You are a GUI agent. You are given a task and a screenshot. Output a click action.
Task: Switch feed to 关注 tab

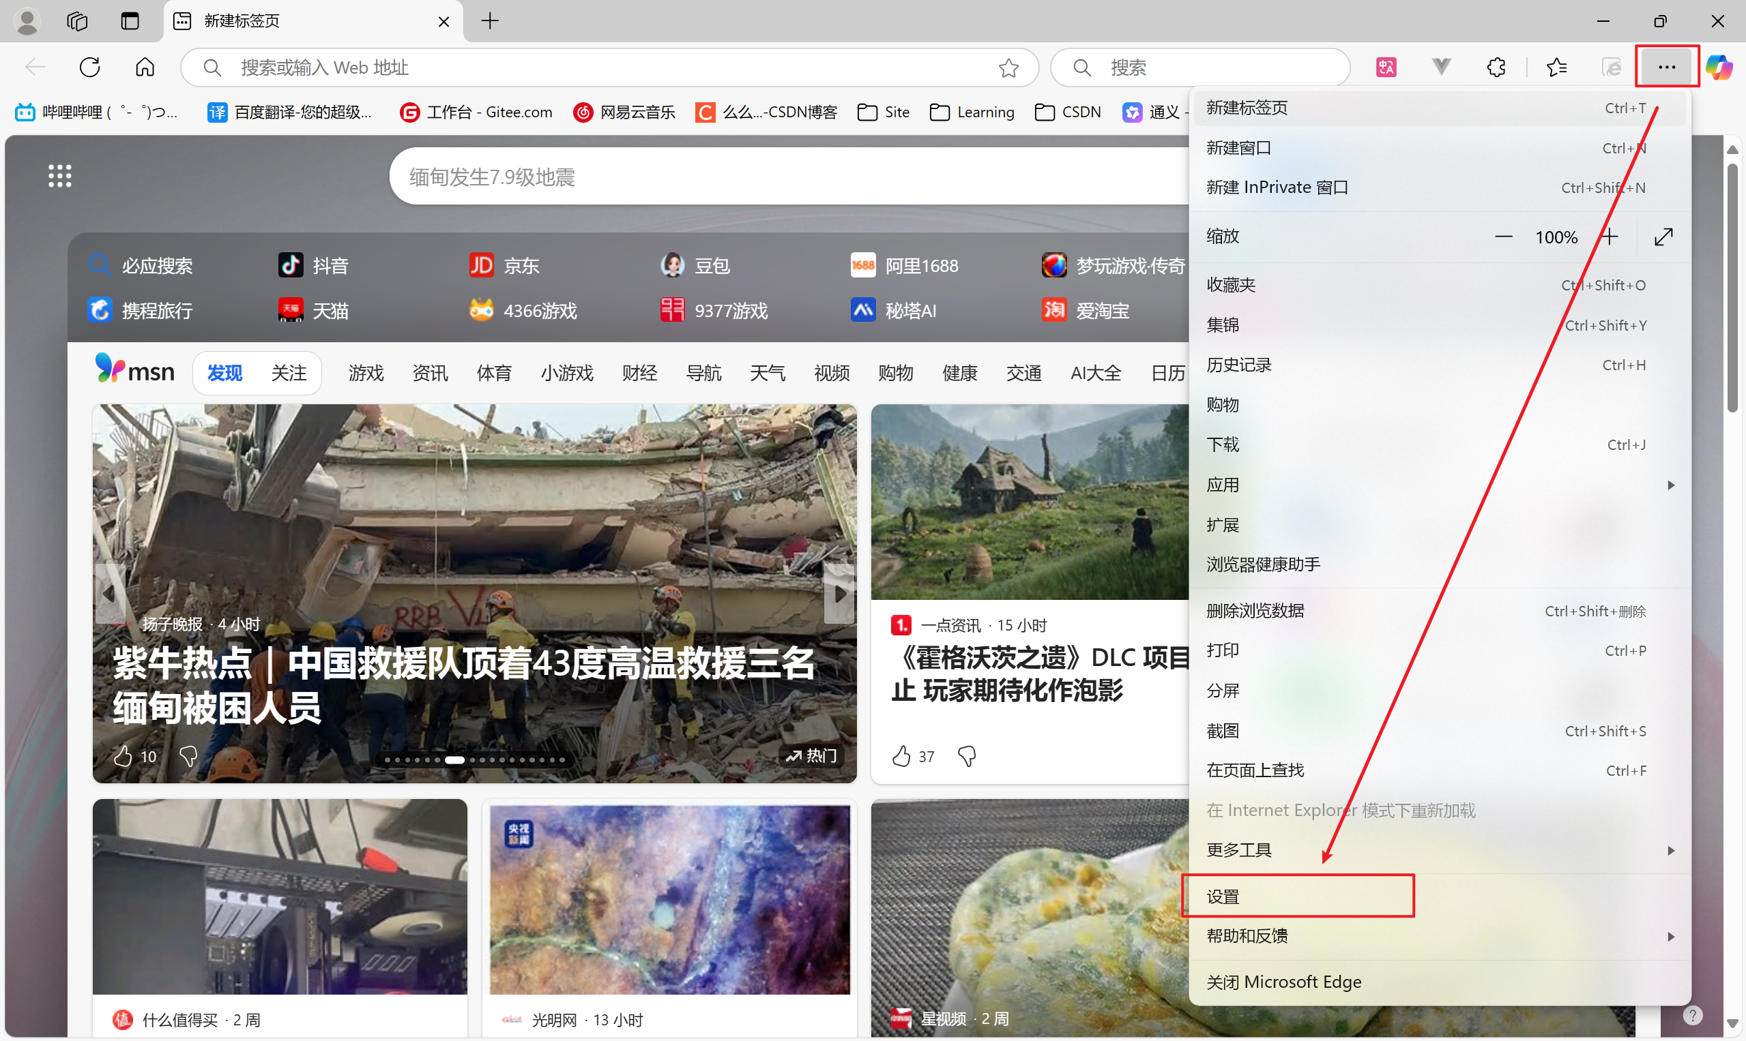(x=289, y=373)
